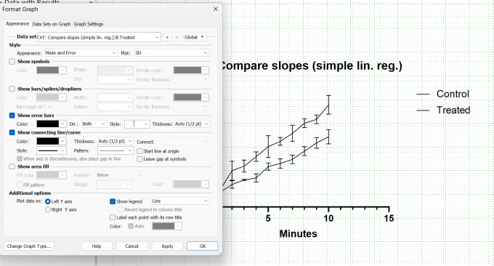Viewport: 494px width, 266px height.
Task: Enable the Show area fill checkbox
Action: [x=12, y=166]
